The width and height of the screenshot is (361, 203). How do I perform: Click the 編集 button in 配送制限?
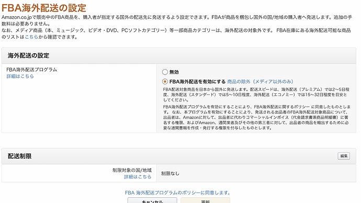point(344,156)
